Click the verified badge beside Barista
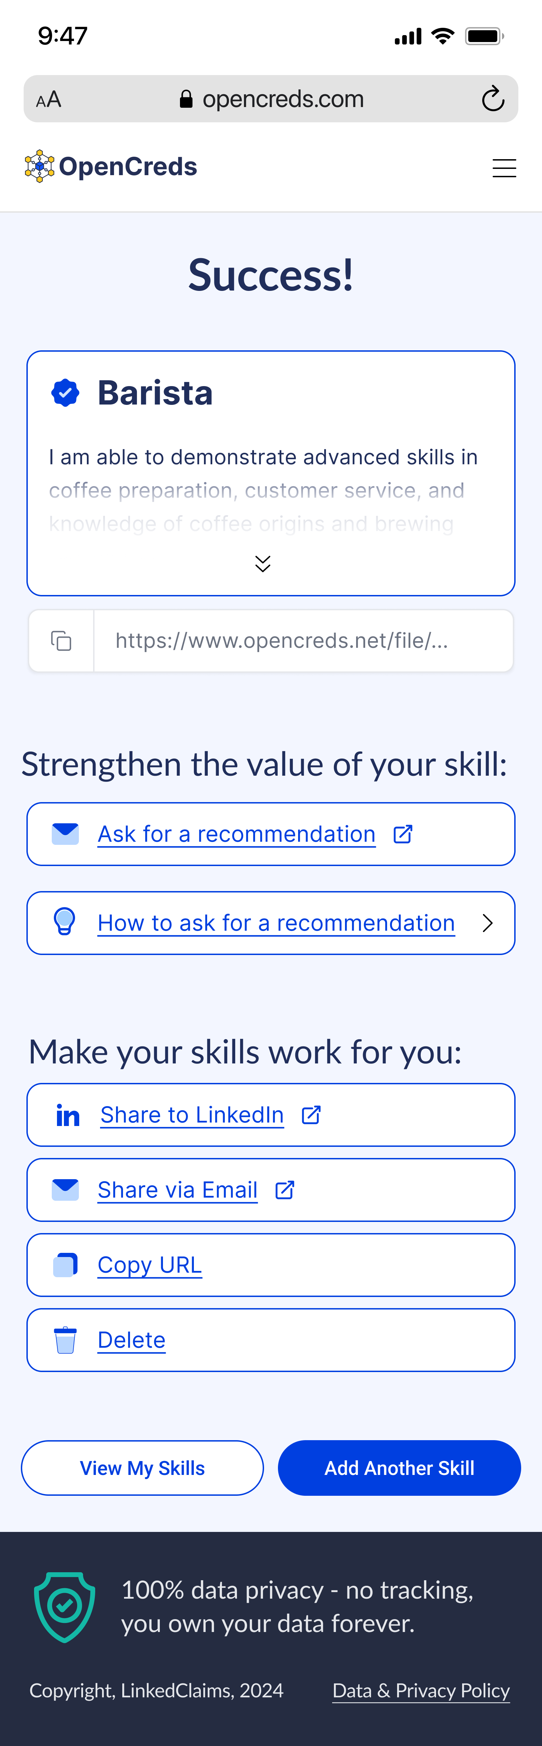Viewport: 542px width, 1746px height. point(65,392)
